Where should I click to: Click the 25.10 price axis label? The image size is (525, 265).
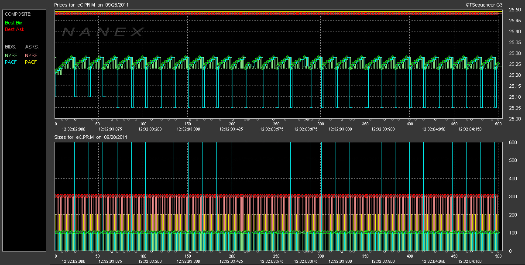pos(514,97)
